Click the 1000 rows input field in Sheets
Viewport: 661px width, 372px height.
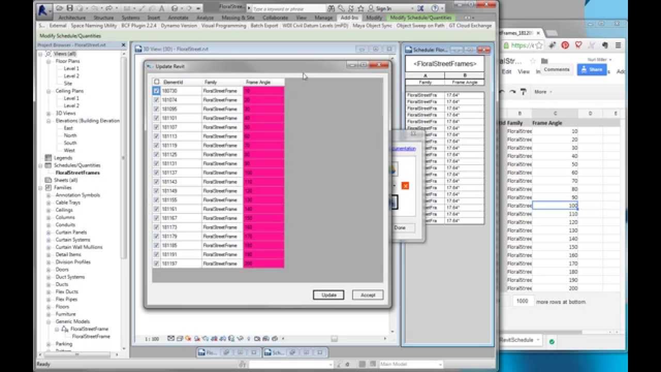pyautogui.click(x=522, y=301)
